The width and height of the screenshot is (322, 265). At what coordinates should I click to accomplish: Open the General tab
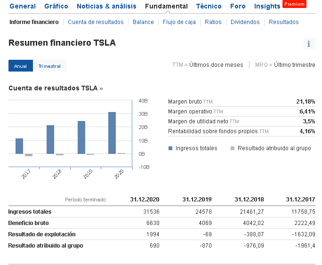click(23, 6)
